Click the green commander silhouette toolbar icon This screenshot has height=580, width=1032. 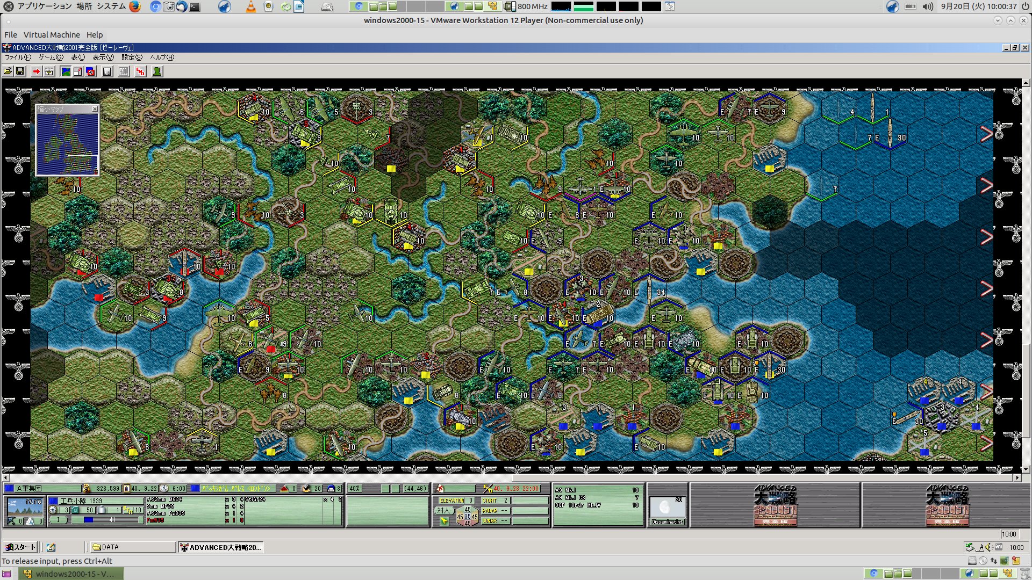point(157,71)
